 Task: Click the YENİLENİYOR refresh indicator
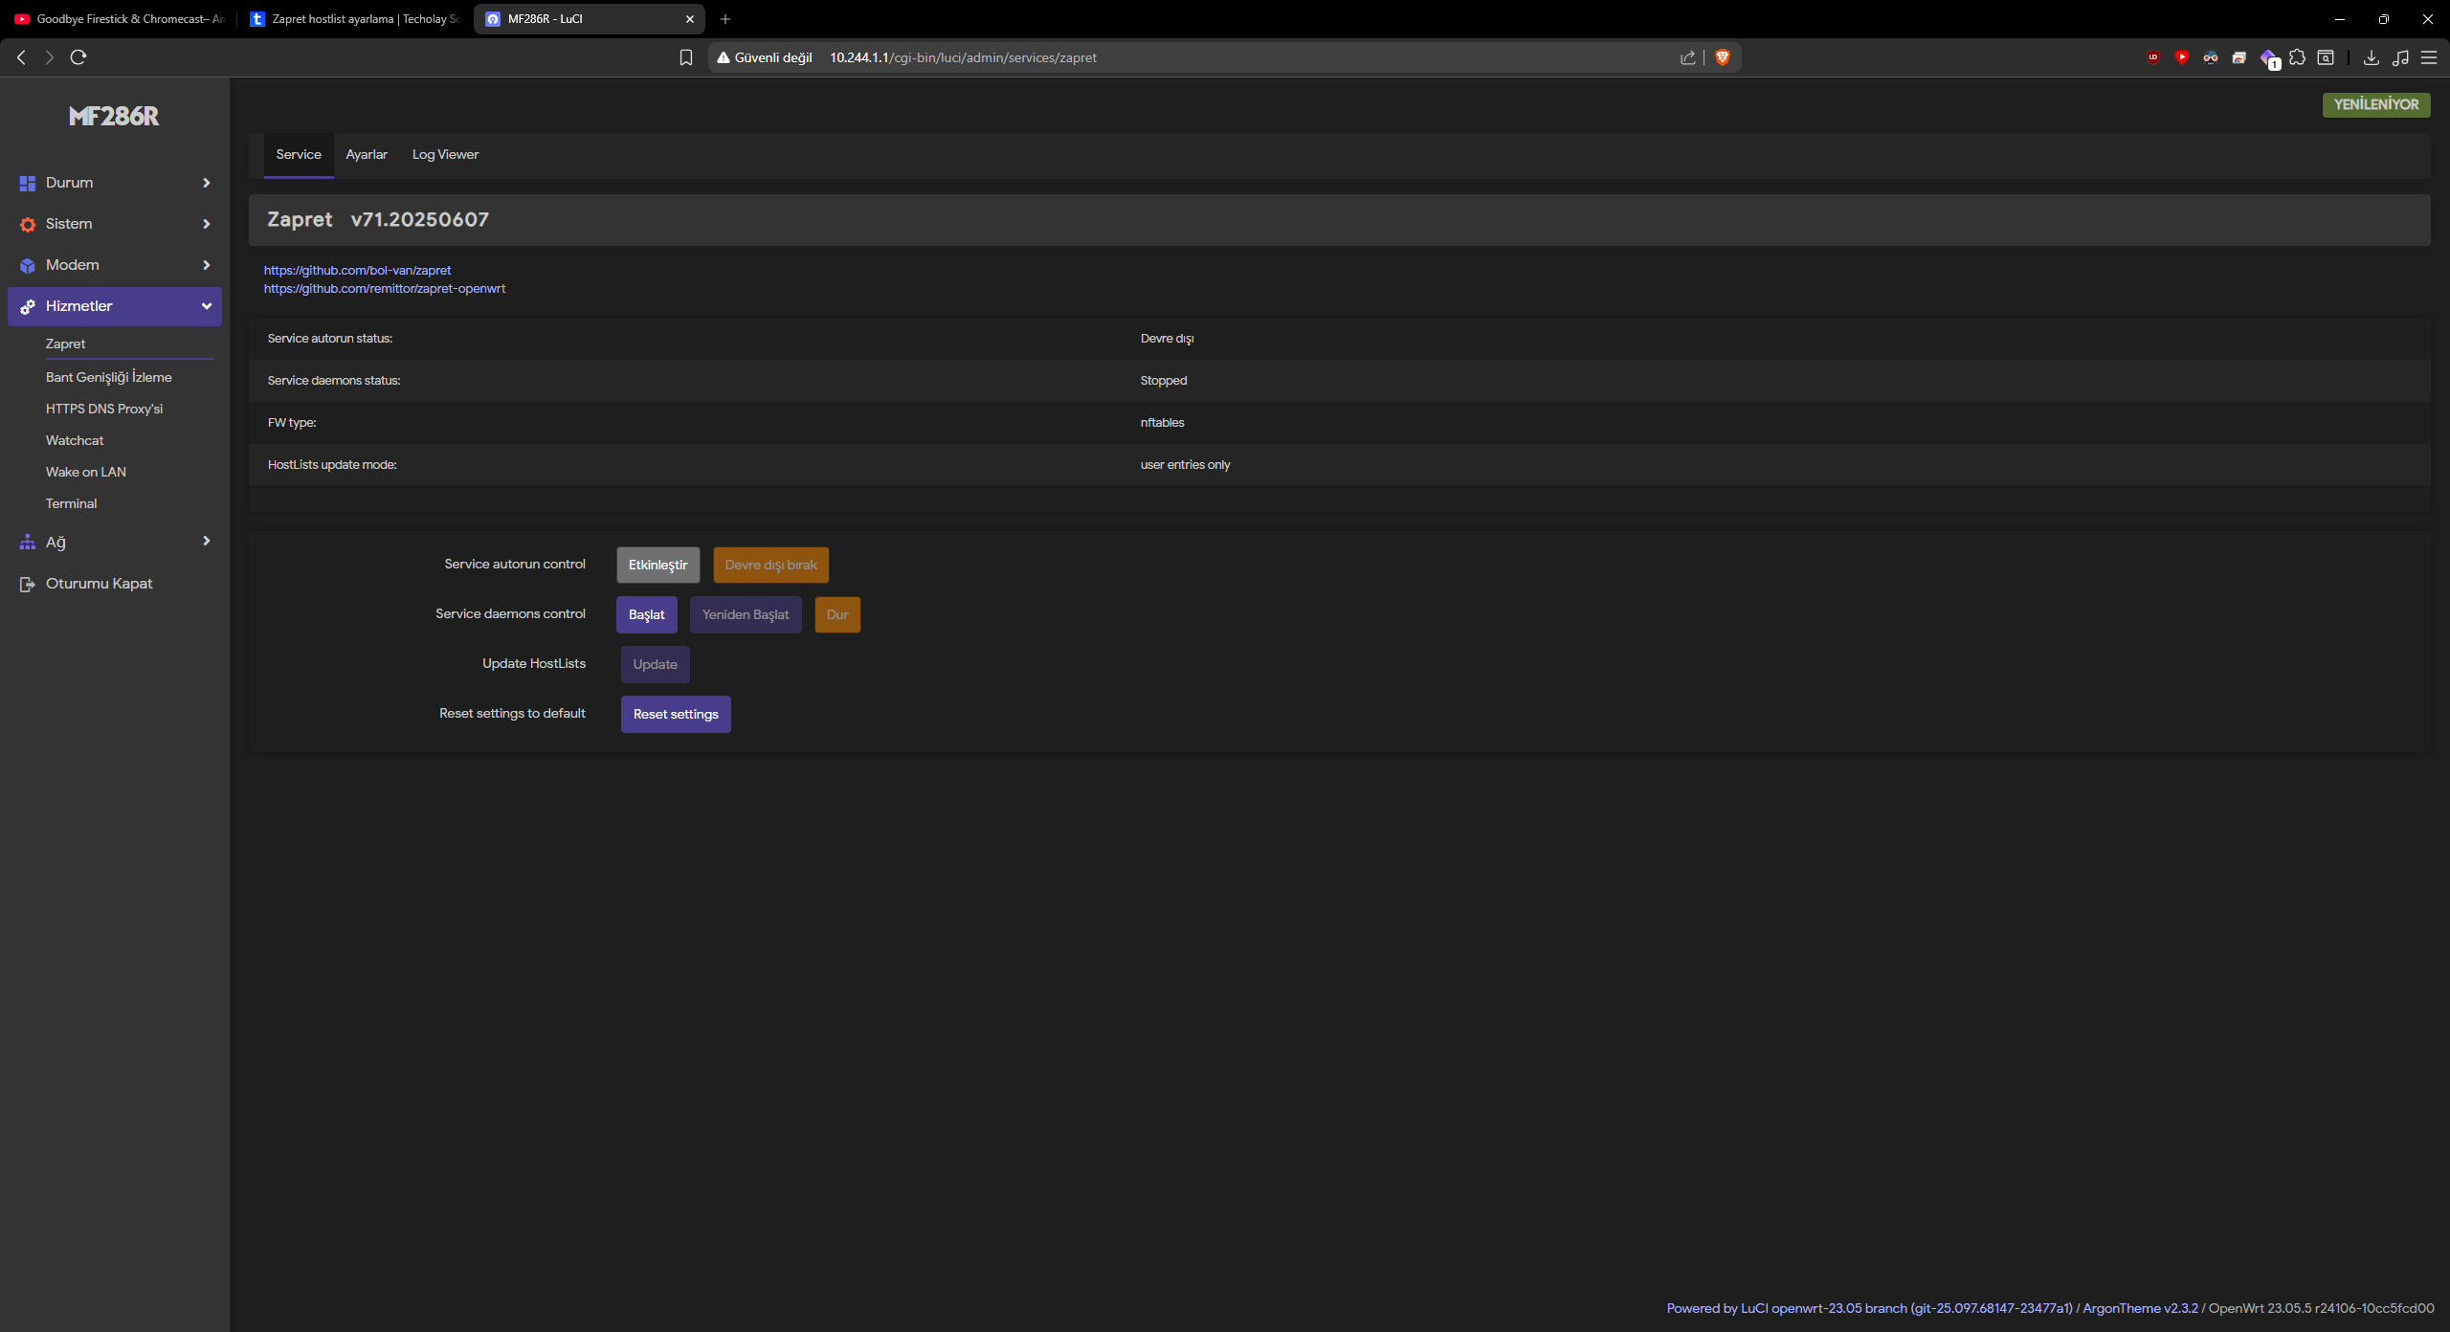pos(2376,105)
